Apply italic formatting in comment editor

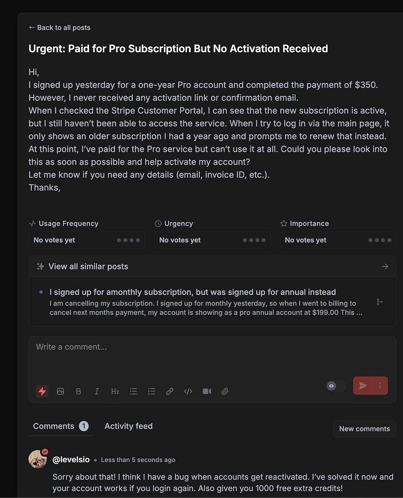coord(97,391)
